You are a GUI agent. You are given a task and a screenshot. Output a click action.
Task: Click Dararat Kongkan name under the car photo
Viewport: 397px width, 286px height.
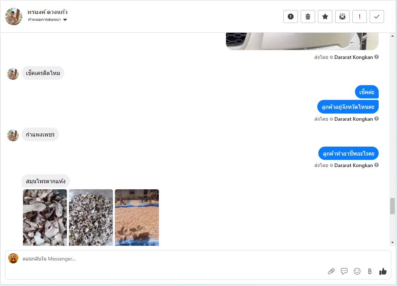354,57
